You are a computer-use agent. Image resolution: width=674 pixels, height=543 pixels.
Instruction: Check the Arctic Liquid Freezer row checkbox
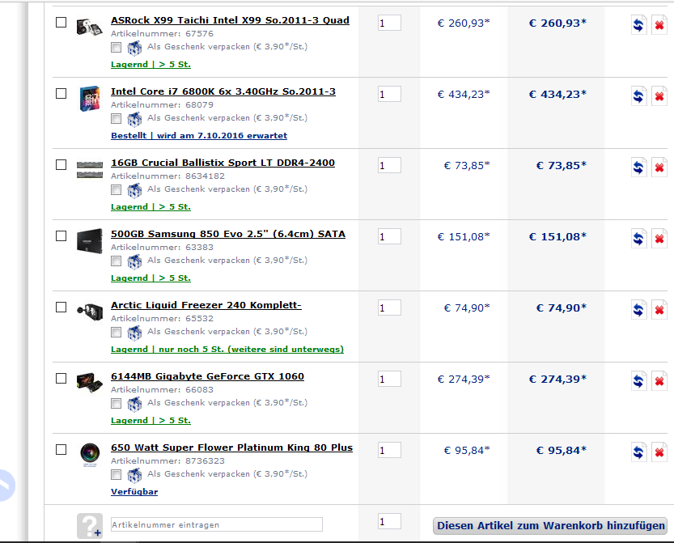[x=61, y=308]
